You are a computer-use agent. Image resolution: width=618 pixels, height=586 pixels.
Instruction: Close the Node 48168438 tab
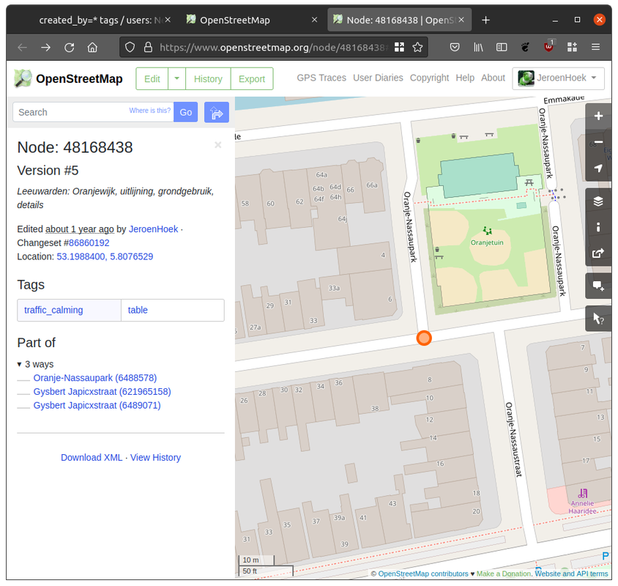pyautogui.click(x=461, y=20)
